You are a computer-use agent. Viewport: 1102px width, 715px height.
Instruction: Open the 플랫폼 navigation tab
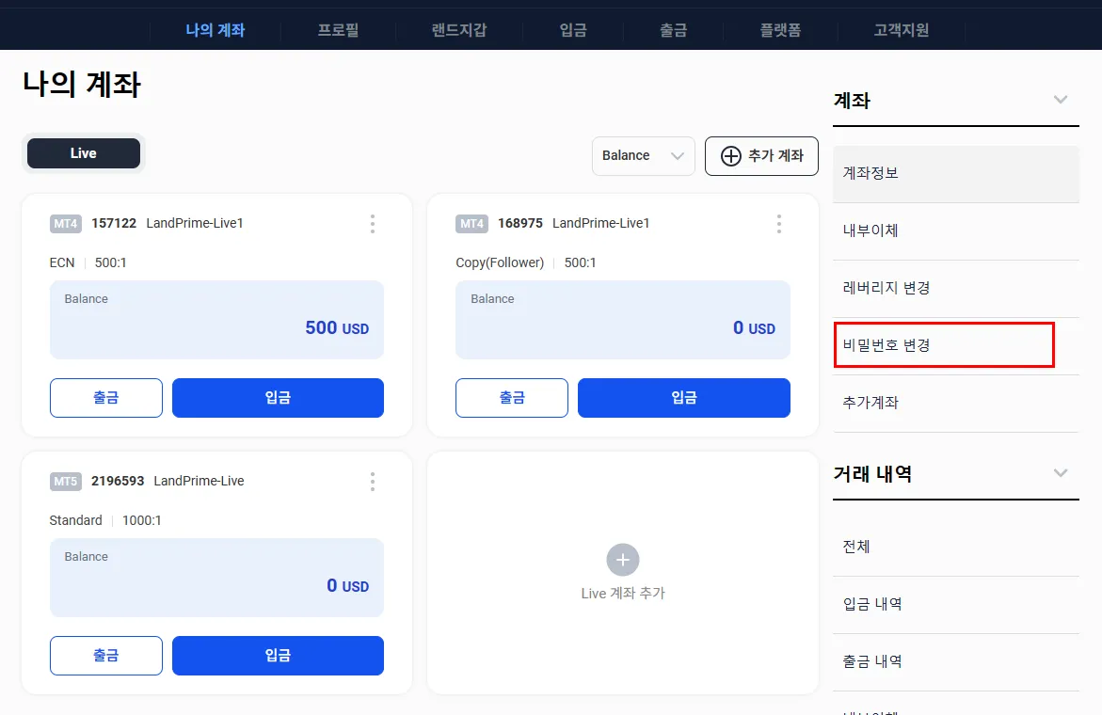(x=780, y=30)
